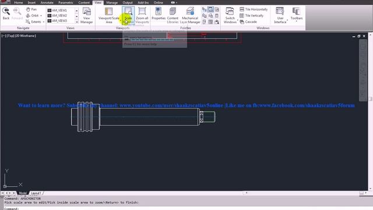
Task: Open the Viewport/Scale Area dropdown arrow
Action: point(121,20)
